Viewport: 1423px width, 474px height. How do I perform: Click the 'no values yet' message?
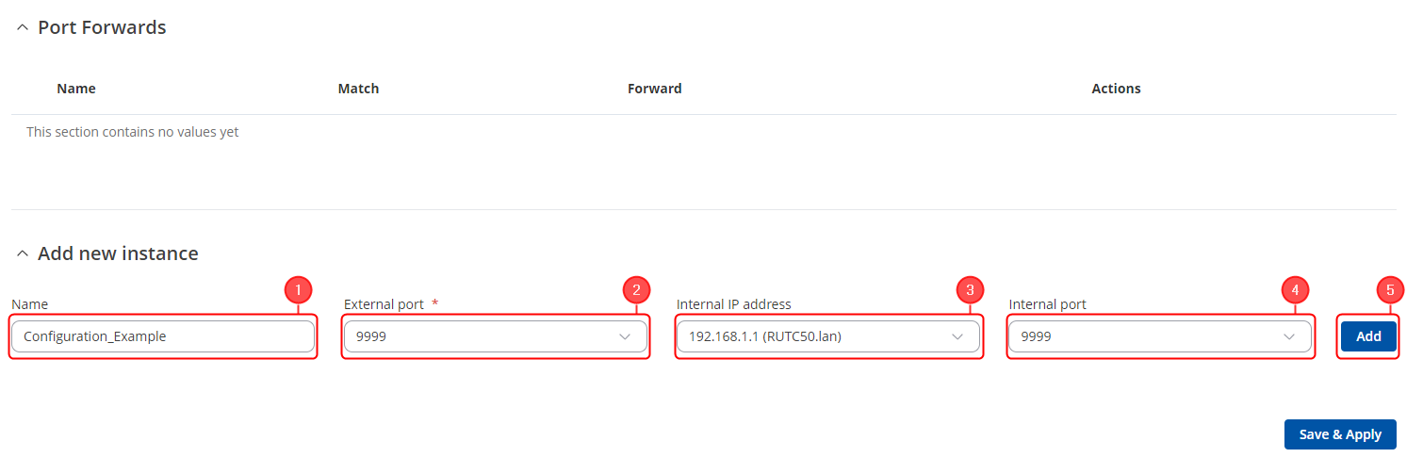click(x=132, y=132)
